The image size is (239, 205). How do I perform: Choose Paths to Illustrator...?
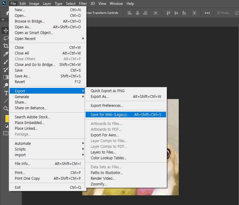click(x=126, y=172)
